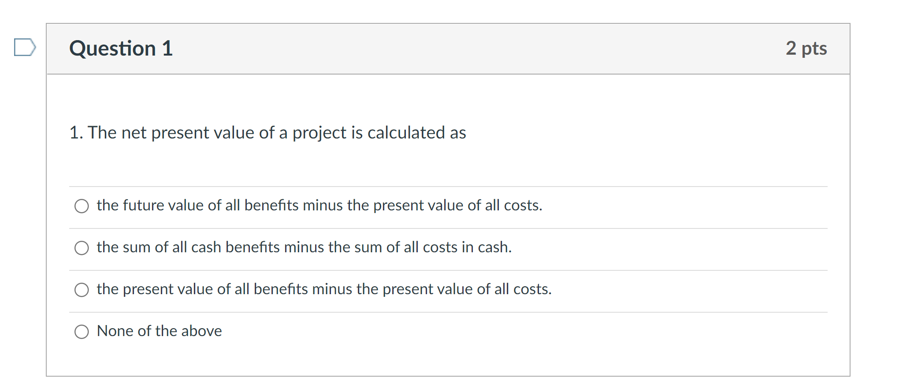Click the present value answer label text

[x=324, y=289]
